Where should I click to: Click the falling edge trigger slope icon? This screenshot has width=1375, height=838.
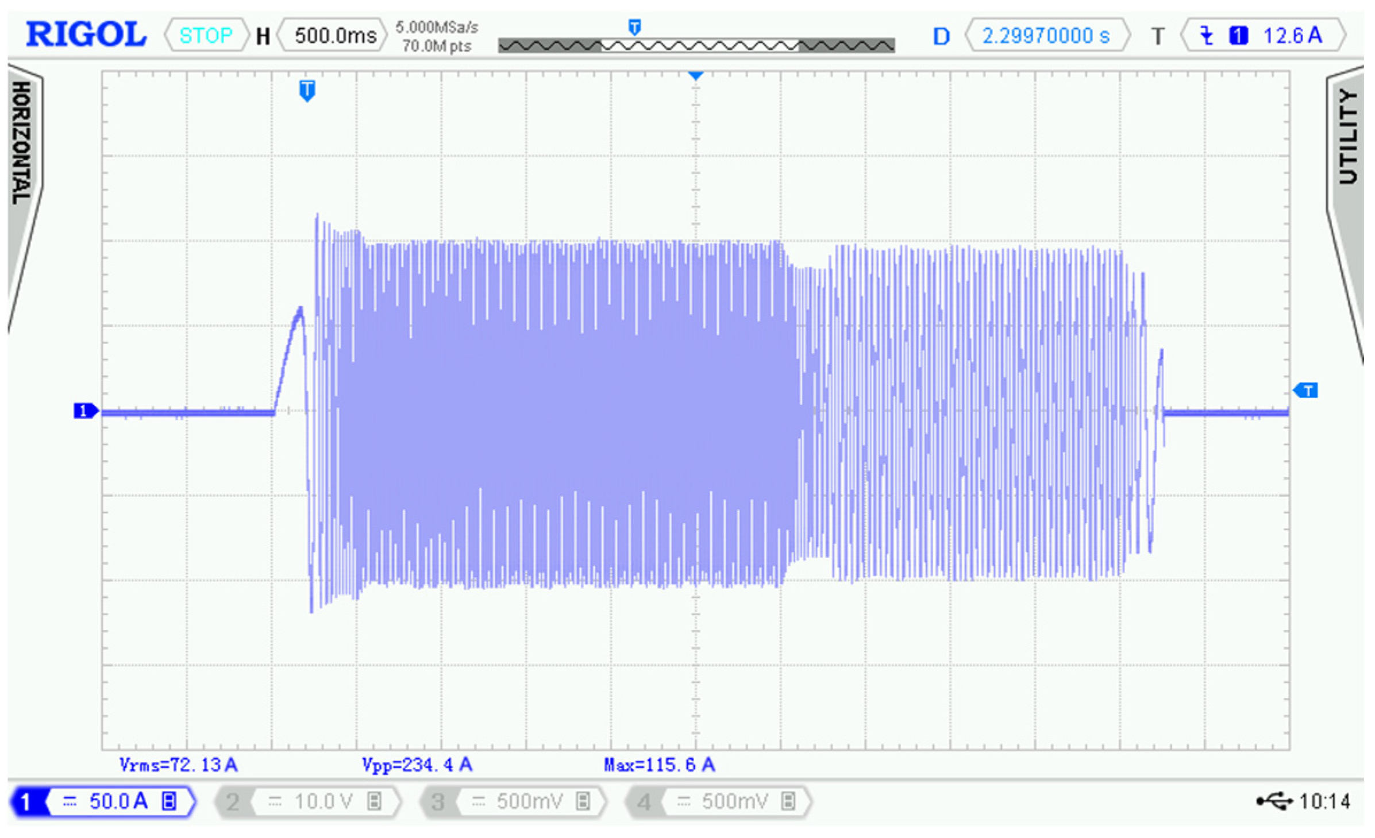1207,36
